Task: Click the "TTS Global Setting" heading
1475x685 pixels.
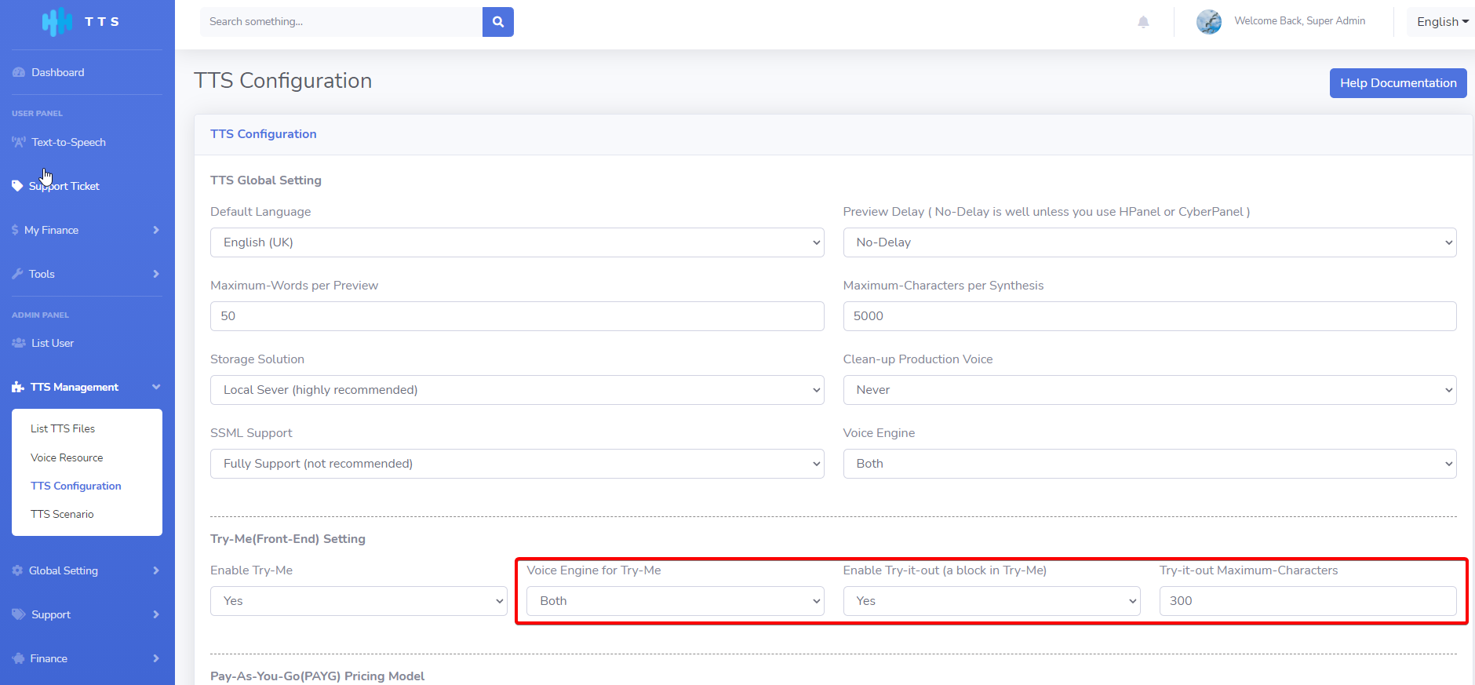Action: click(x=266, y=180)
